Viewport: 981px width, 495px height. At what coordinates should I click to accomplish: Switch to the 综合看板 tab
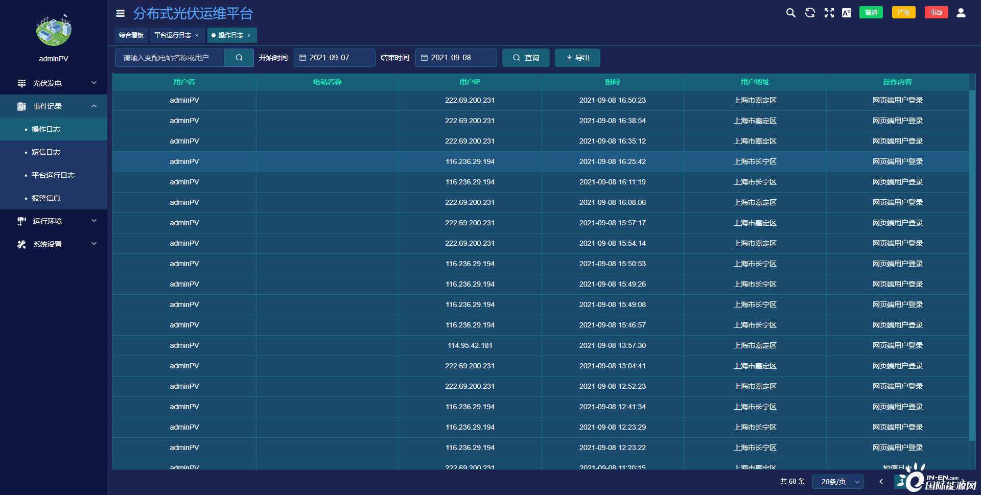click(131, 35)
